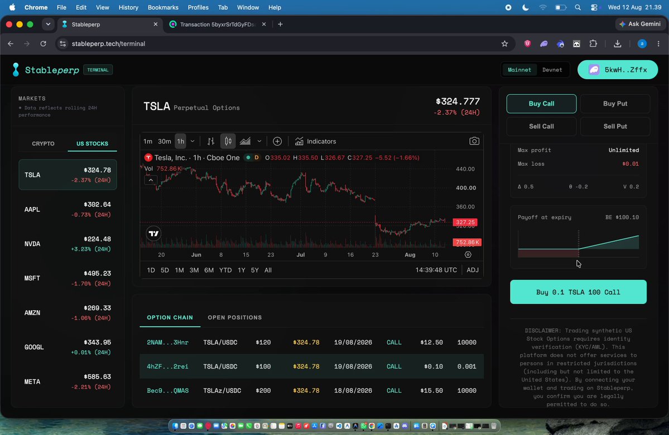Add symbol compare plus icon
Viewport: 669px width, 435px height.
(277, 141)
